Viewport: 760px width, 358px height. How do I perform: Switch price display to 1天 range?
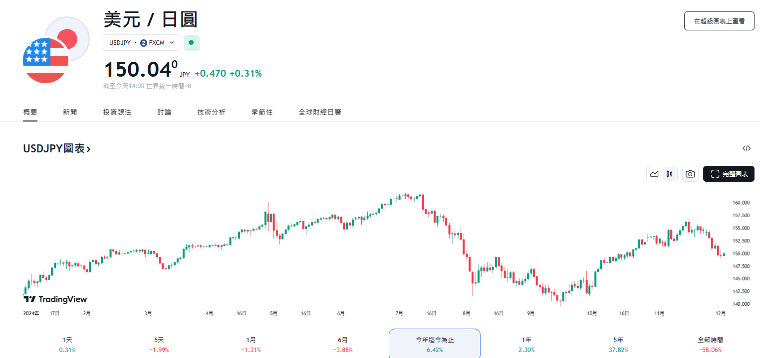pyautogui.click(x=68, y=343)
